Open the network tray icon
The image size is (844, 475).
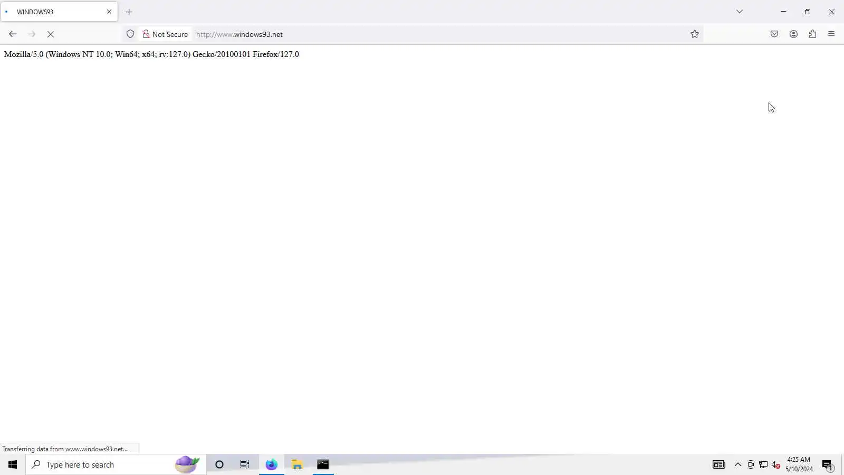pos(763,464)
